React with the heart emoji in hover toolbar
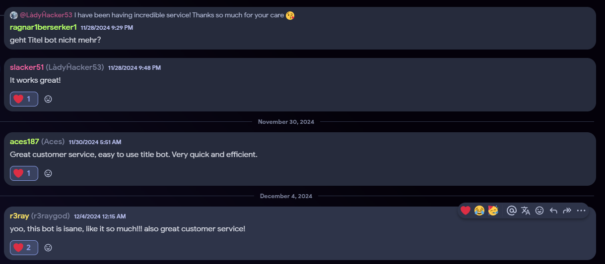 pos(465,211)
